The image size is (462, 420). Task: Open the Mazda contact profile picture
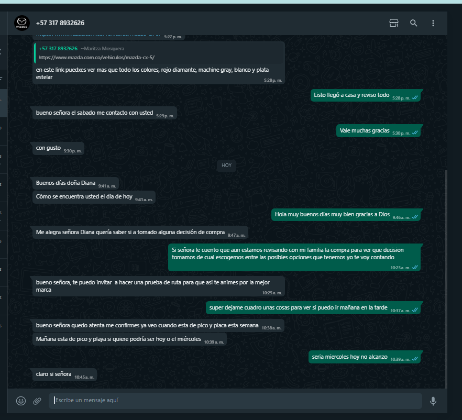click(22, 23)
